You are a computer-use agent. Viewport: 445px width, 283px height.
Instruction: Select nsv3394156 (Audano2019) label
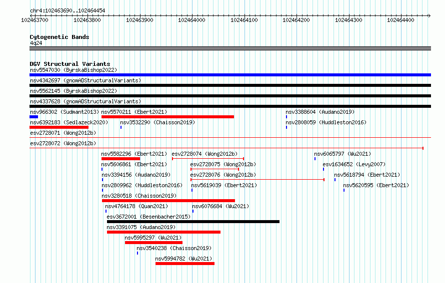136,175
